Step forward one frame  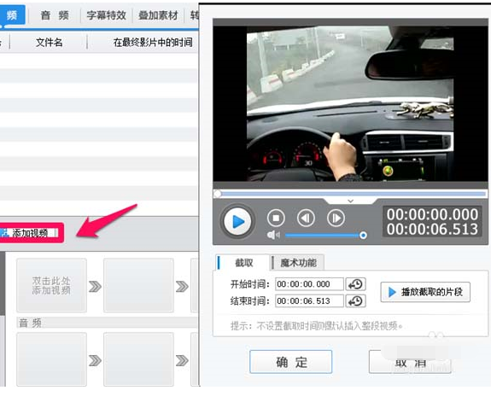point(336,218)
